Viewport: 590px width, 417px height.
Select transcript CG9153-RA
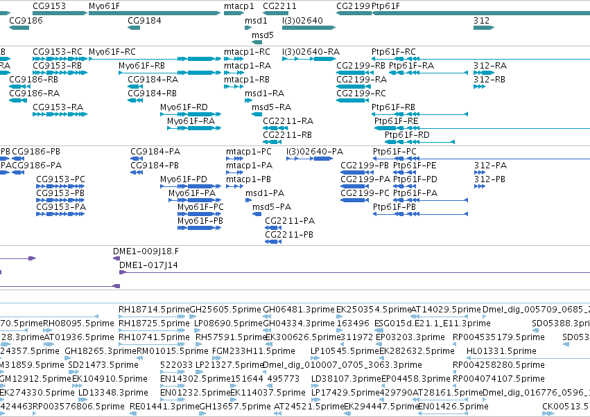tap(60, 114)
